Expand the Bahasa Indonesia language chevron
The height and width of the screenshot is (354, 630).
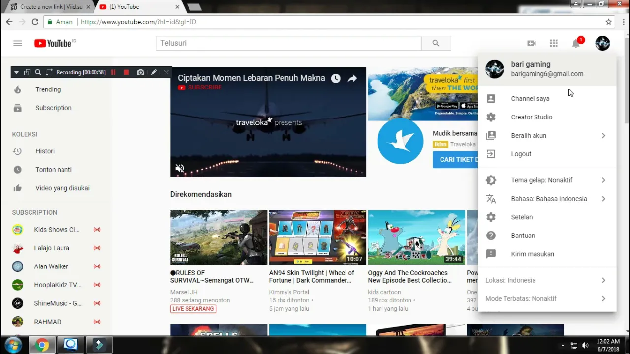click(603, 199)
